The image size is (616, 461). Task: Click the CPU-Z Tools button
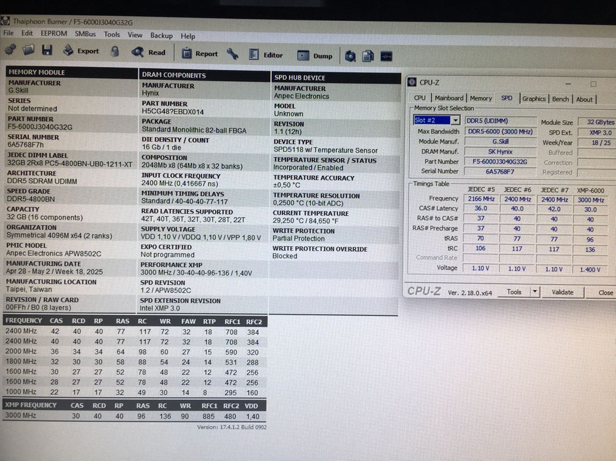pos(514,292)
